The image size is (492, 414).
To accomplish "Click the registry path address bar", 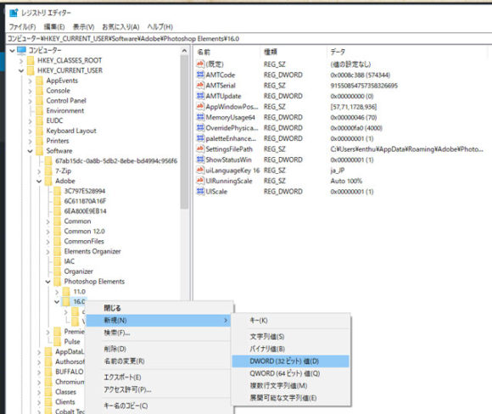I will coord(249,39).
